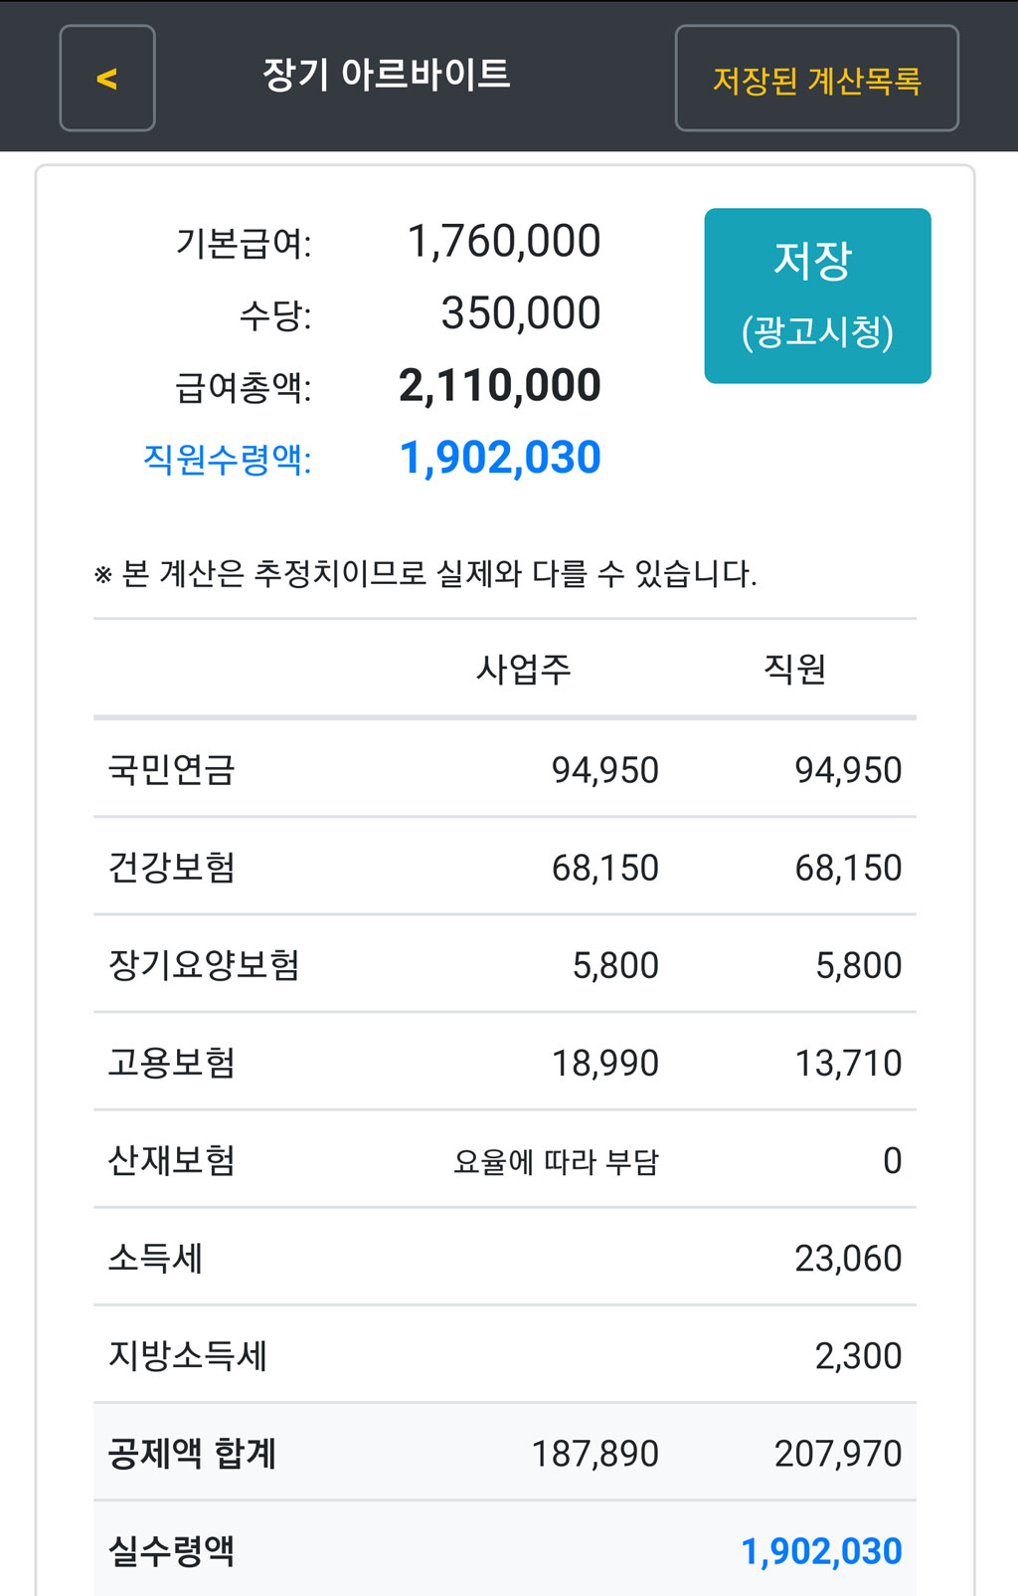This screenshot has height=1596, width=1018.
Task: Click the 수당 value 350,000
Action: pos(520,313)
